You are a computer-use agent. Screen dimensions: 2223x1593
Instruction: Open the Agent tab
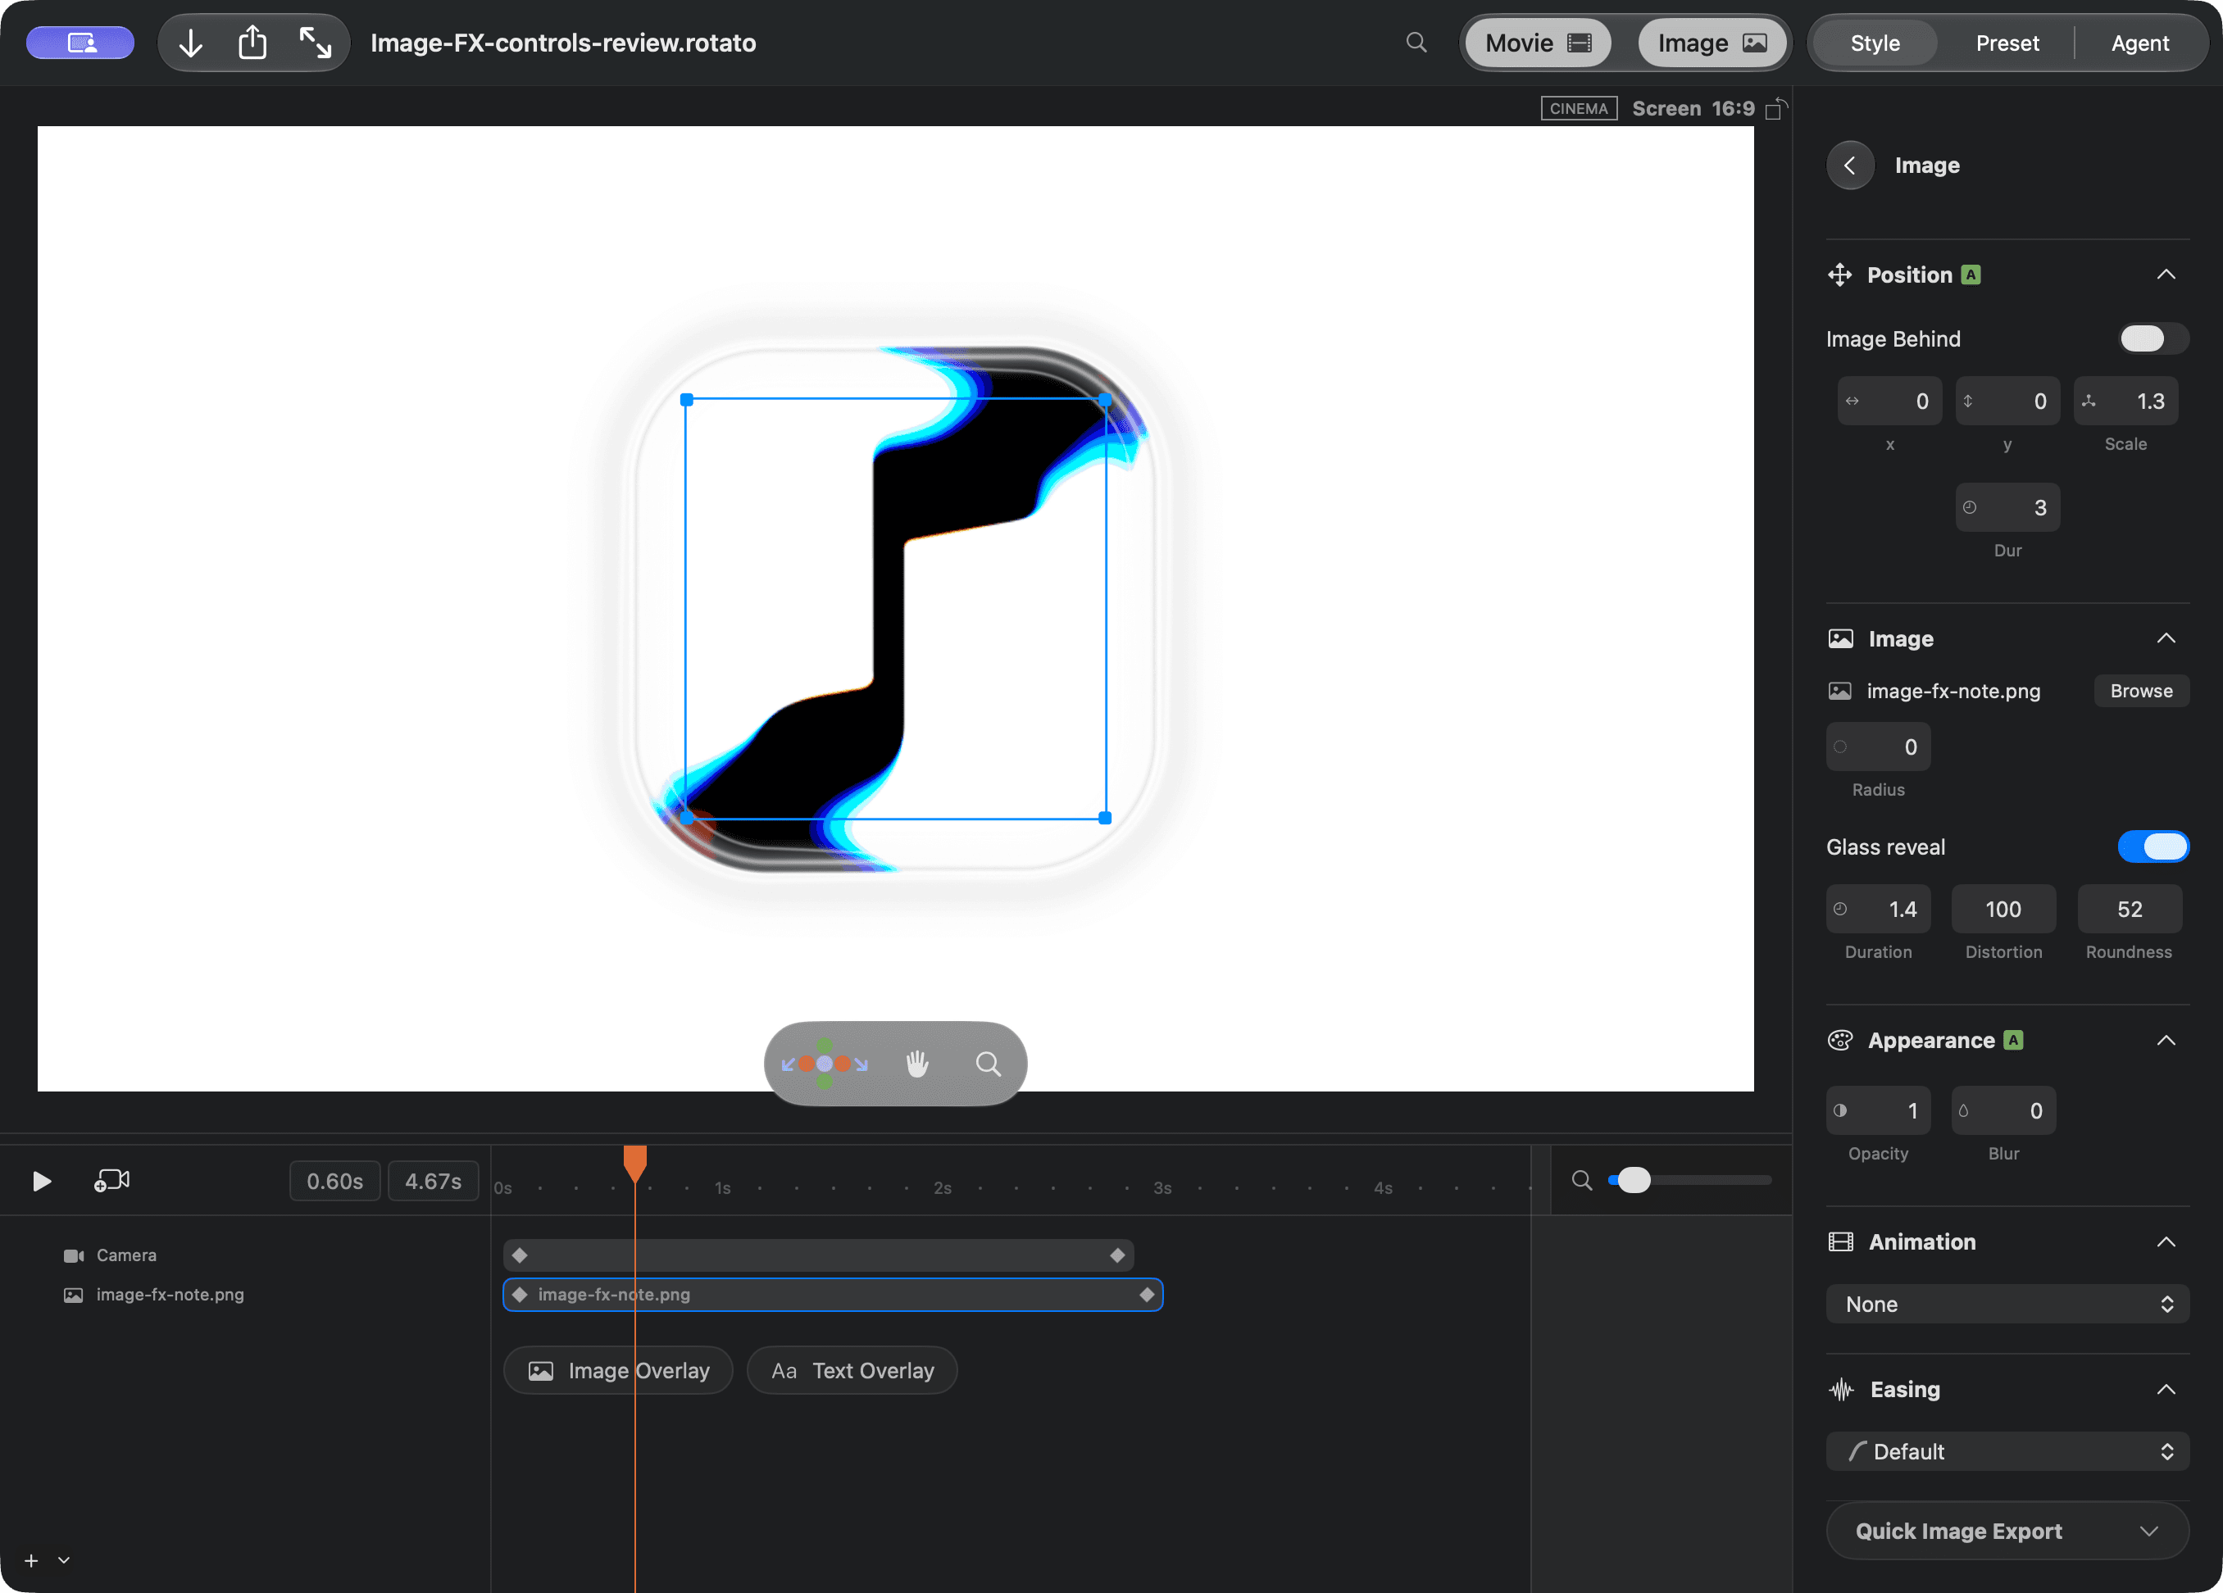(2139, 42)
